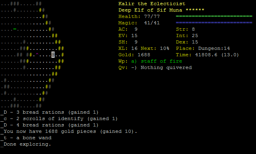The width and height of the screenshot is (256, 154).
Task: Click the 4 bread rations message
Action: (51, 125)
